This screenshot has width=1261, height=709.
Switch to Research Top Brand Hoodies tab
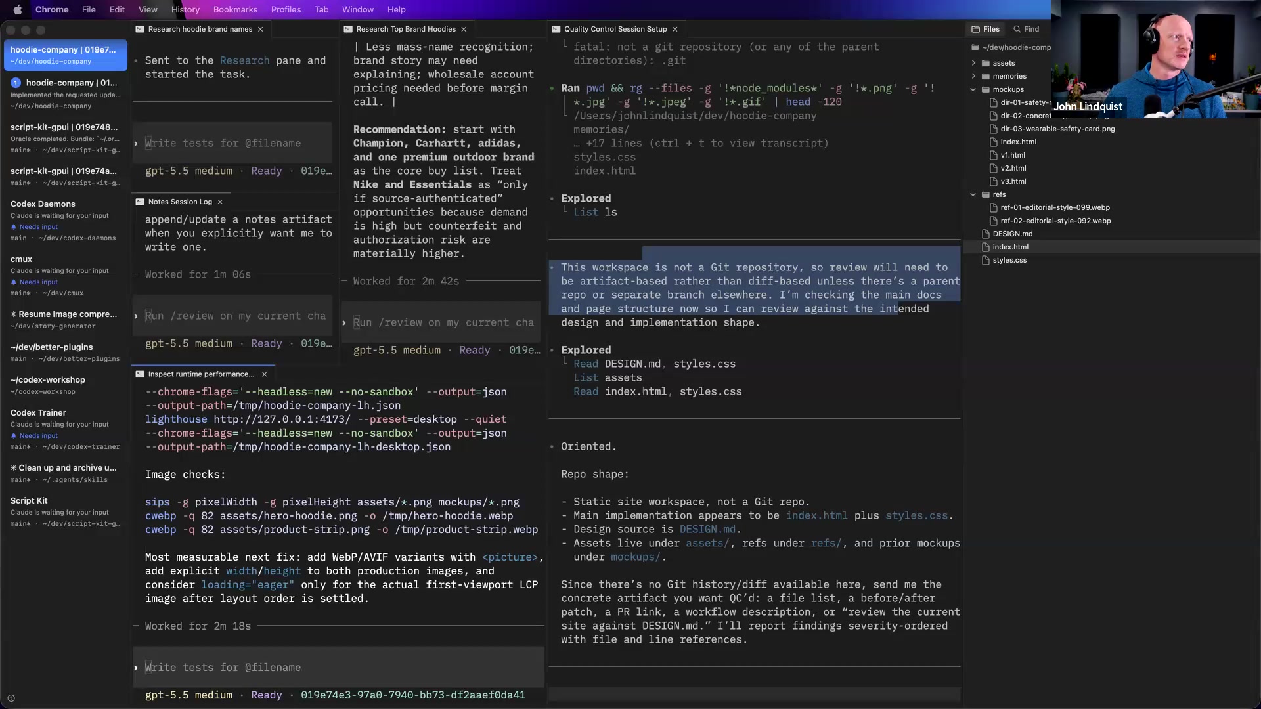coord(406,29)
